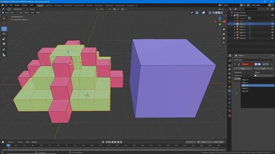Toggle X-ray viewport option
The height and width of the screenshot is (154, 275).
[210, 13]
